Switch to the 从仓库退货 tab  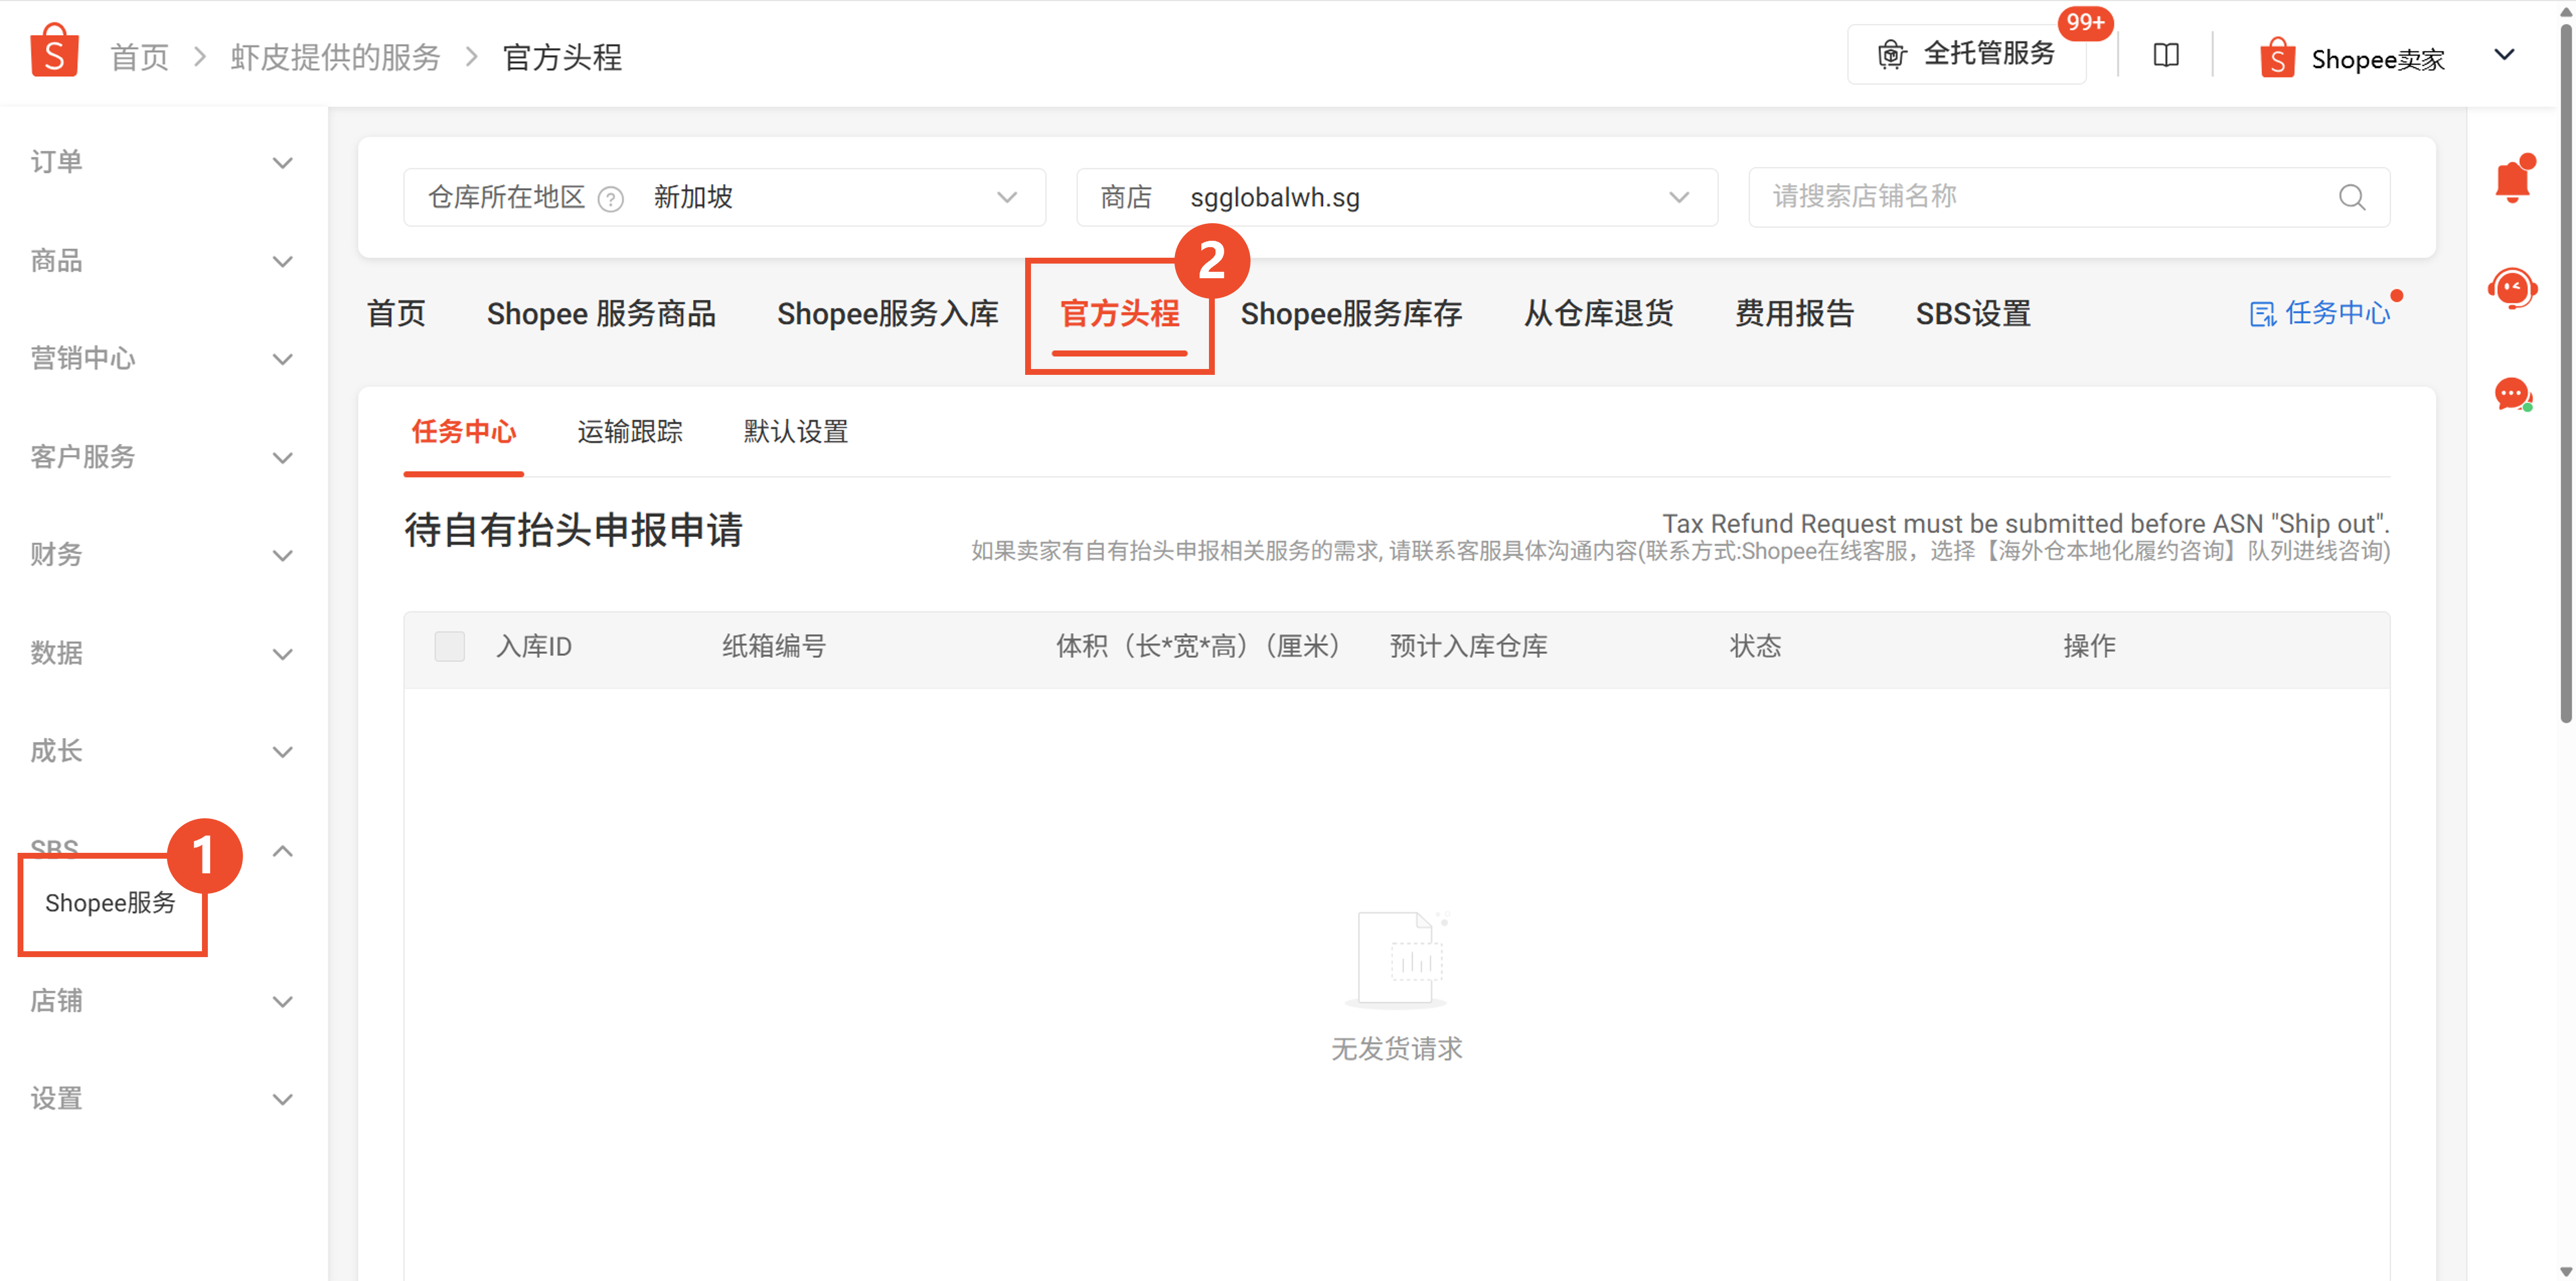(x=1598, y=314)
